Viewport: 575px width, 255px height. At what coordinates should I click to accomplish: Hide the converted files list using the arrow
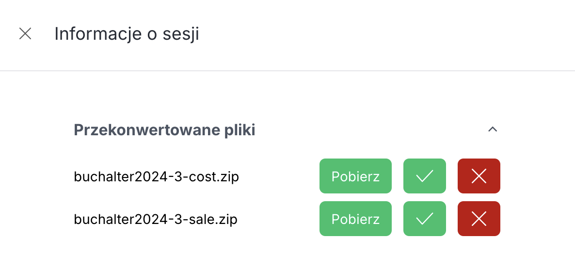[493, 129]
